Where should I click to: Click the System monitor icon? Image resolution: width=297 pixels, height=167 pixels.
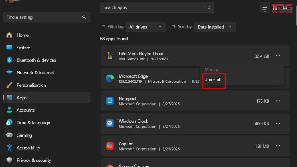click(9, 48)
